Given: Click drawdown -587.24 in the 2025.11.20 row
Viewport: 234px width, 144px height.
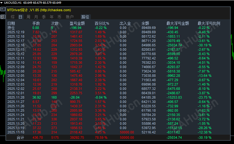Looking at the screenshot, I should click(172, 123).
